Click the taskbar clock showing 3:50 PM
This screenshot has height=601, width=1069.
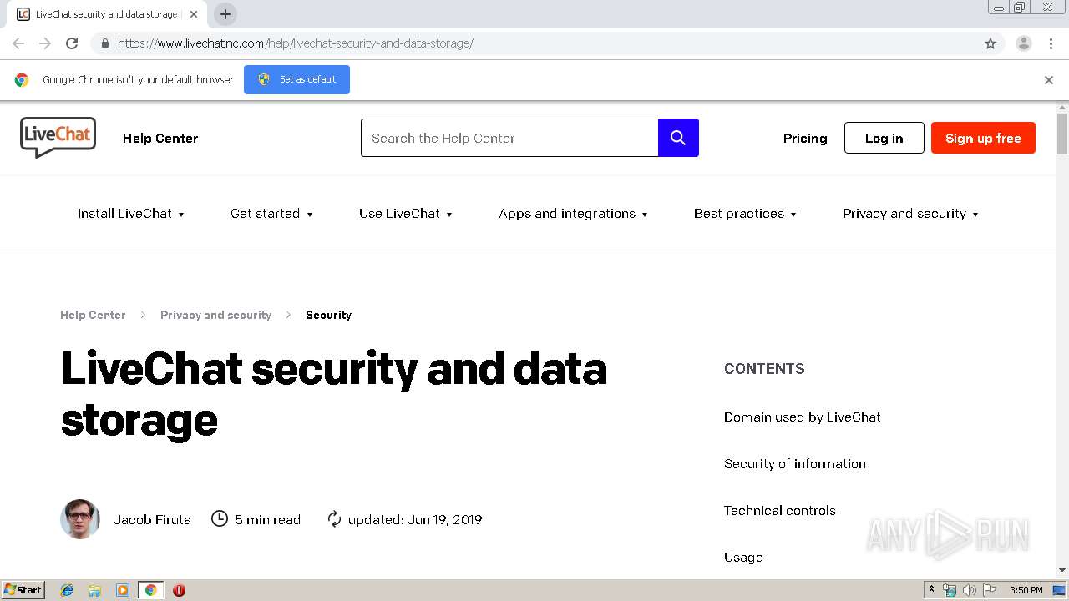[1026, 590]
